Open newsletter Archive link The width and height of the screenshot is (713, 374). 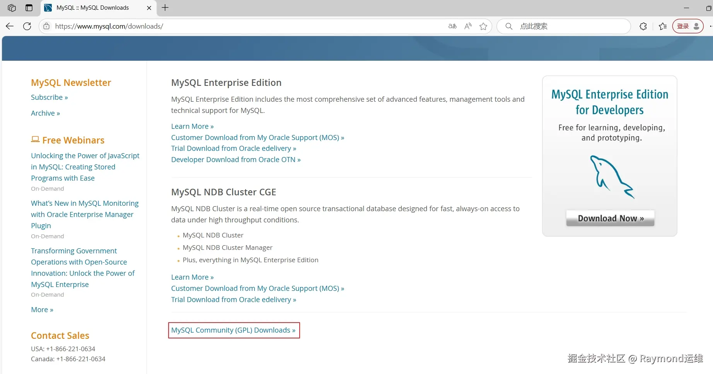[46, 113]
